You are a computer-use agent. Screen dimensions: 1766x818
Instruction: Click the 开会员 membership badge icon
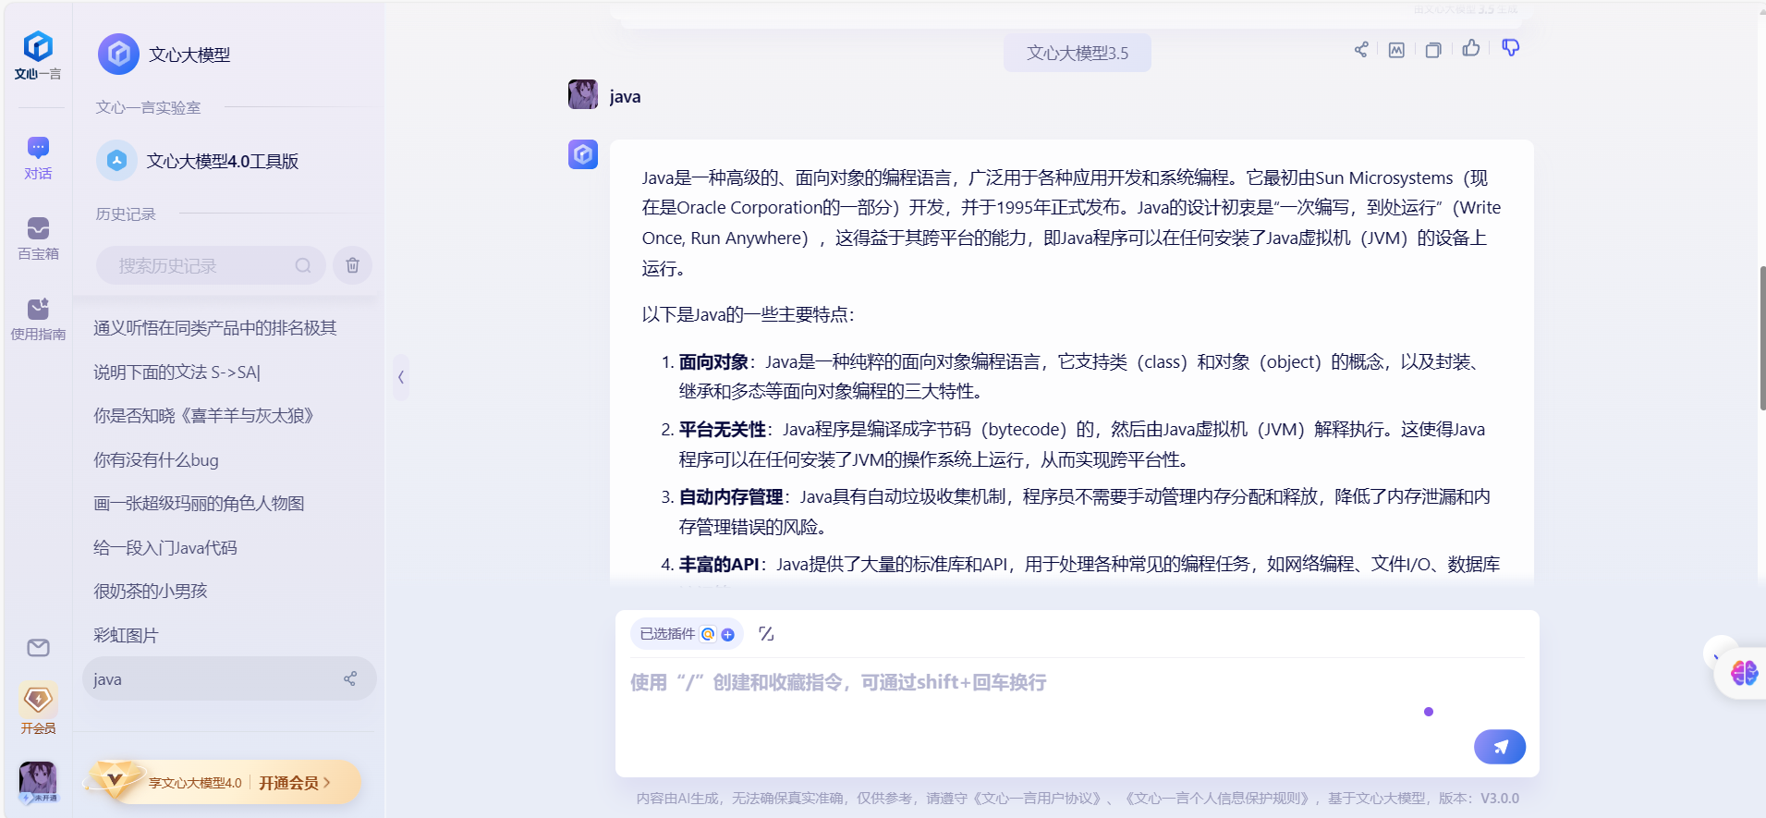coord(38,709)
